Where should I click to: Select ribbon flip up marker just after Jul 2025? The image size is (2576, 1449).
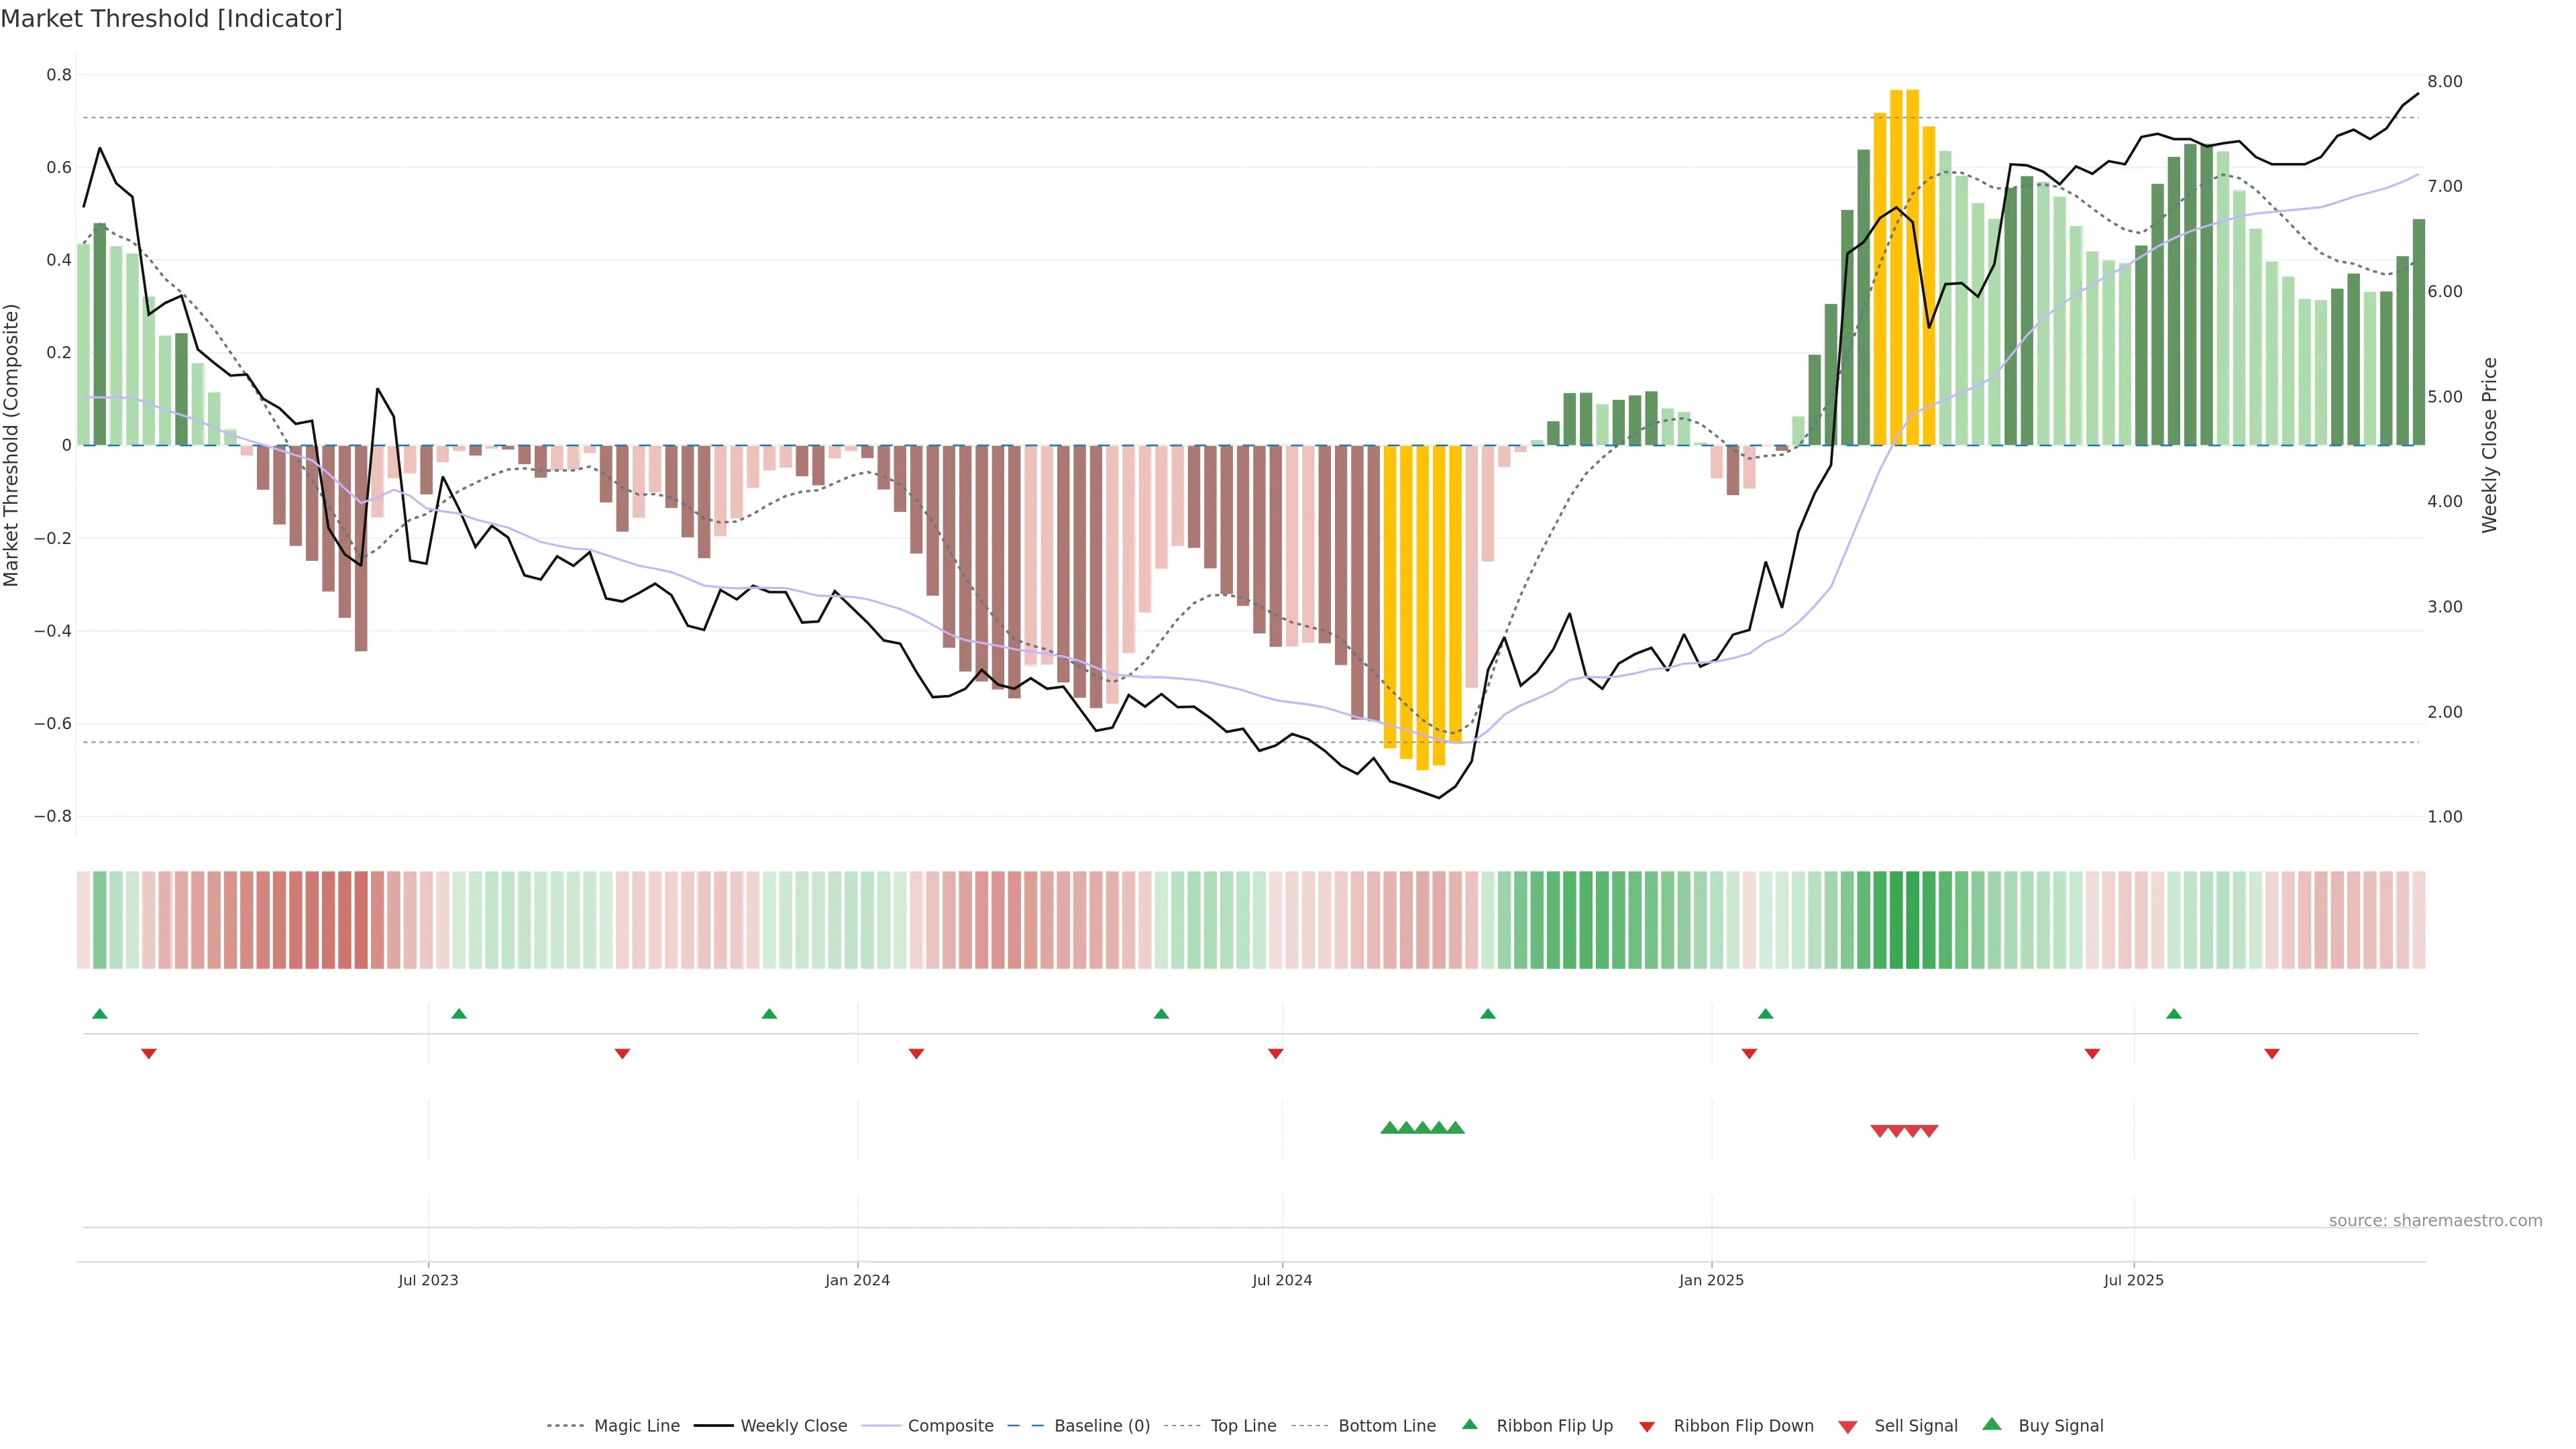[2174, 1014]
